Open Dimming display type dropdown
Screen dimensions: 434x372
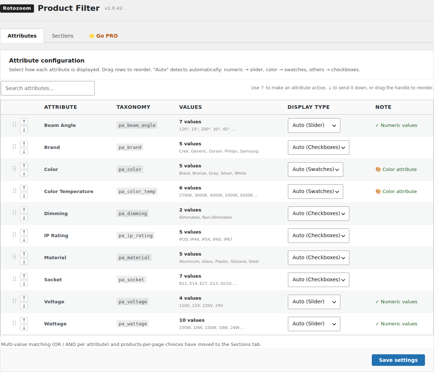tap(319, 214)
